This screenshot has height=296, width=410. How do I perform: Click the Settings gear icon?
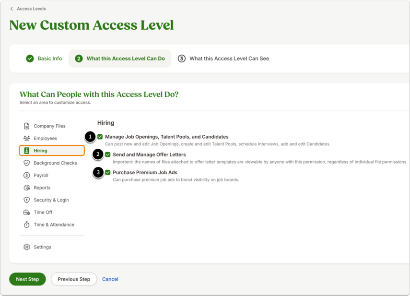pos(27,247)
